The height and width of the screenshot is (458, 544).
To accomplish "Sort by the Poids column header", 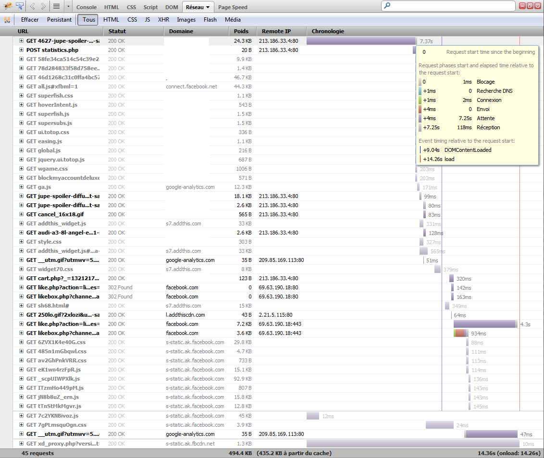I will point(243,31).
